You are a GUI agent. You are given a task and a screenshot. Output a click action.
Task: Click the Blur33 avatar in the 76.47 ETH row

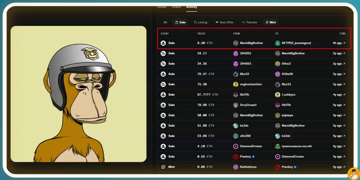[236, 74]
